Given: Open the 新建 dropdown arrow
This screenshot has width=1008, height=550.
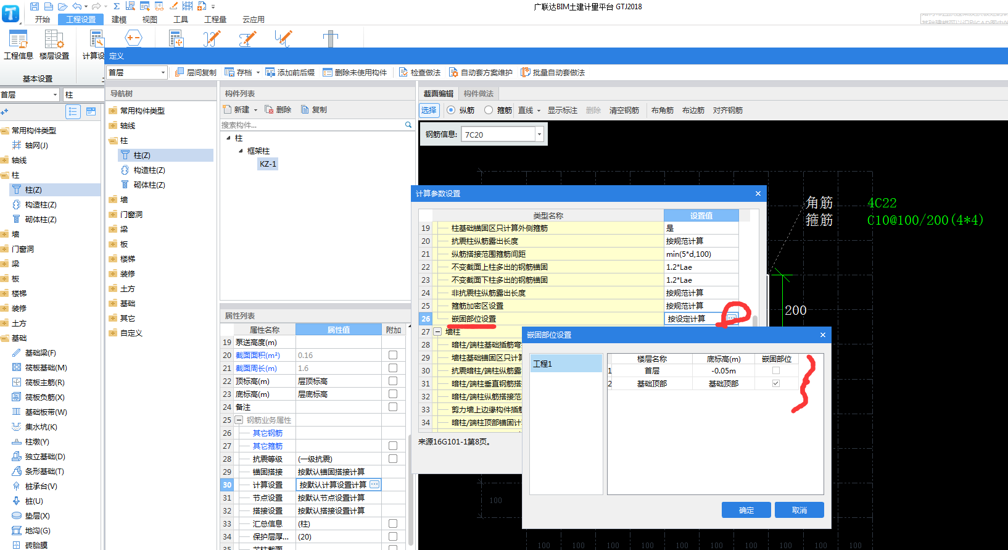Looking at the screenshot, I should tap(255, 109).
